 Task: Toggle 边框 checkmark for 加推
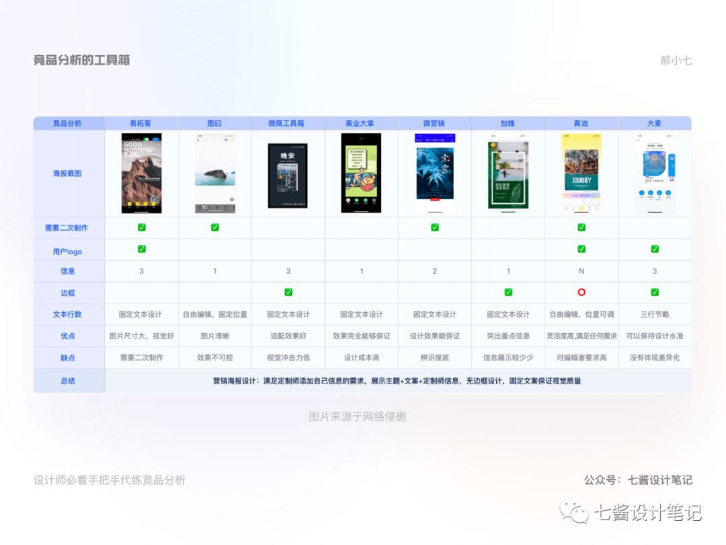(508, 292)
